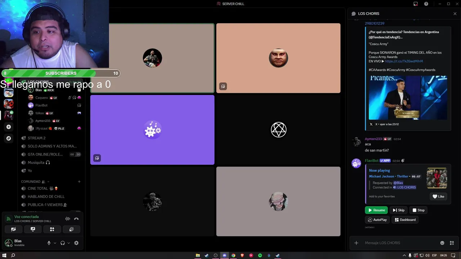461x259 pixels.
Task: Start screen share from voice panel
Action: tap(33, 229)
